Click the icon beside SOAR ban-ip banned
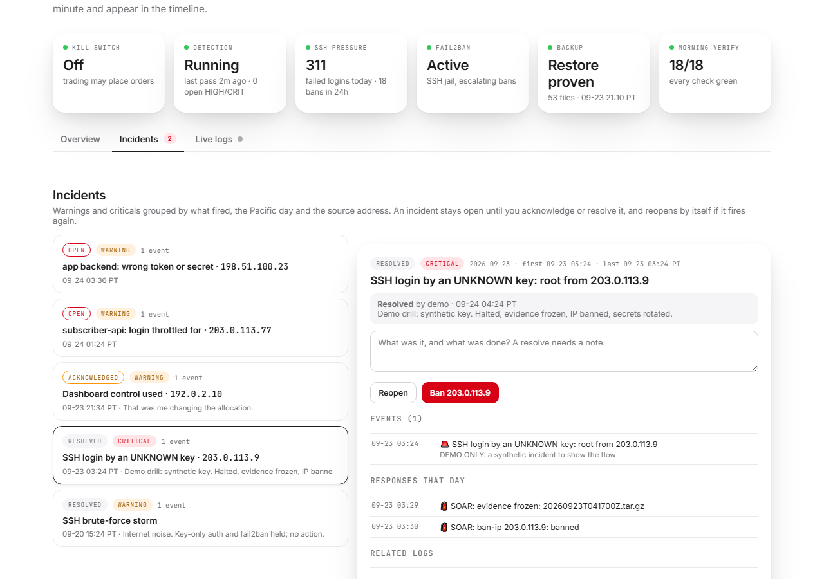Image resolution: width=824 pixels, height=579 pixels. pos(444,527)
